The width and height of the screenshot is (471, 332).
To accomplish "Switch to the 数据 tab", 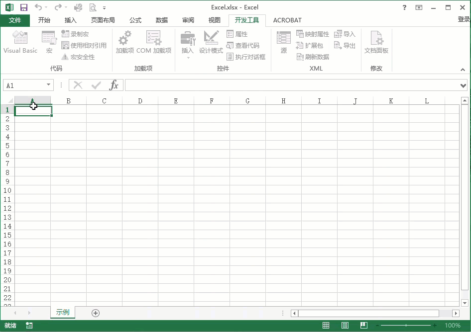I will (x=162, y=20).
